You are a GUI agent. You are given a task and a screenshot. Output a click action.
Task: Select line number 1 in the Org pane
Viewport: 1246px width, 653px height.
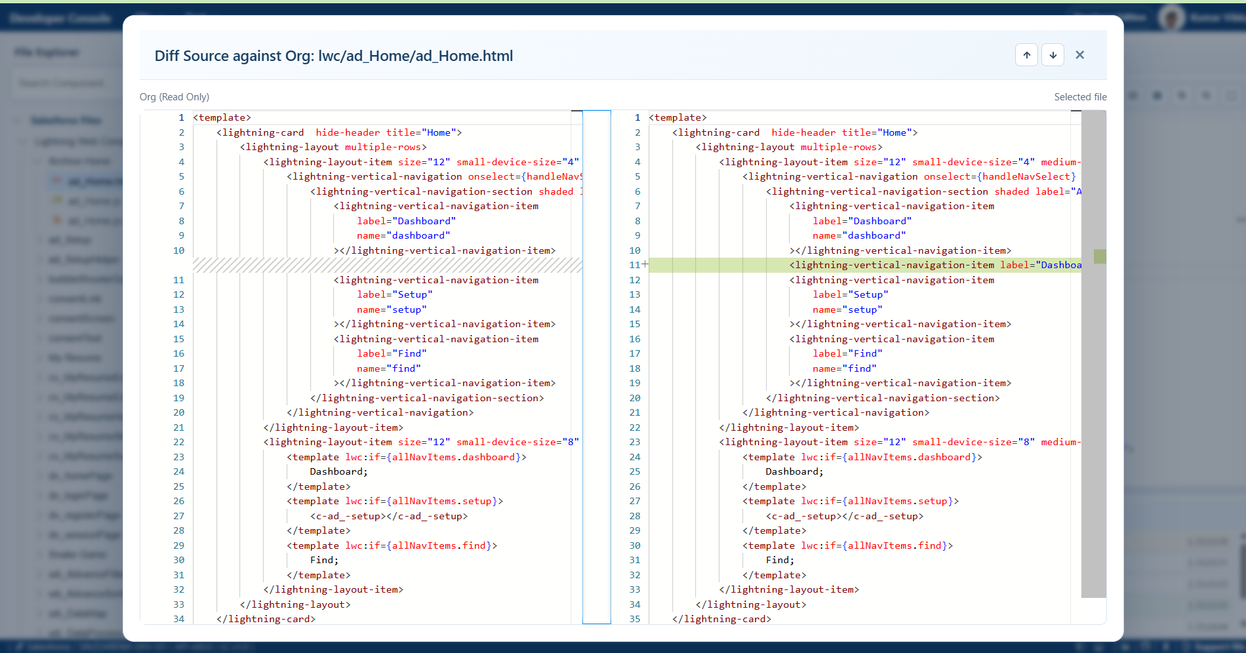coord(181,117)
